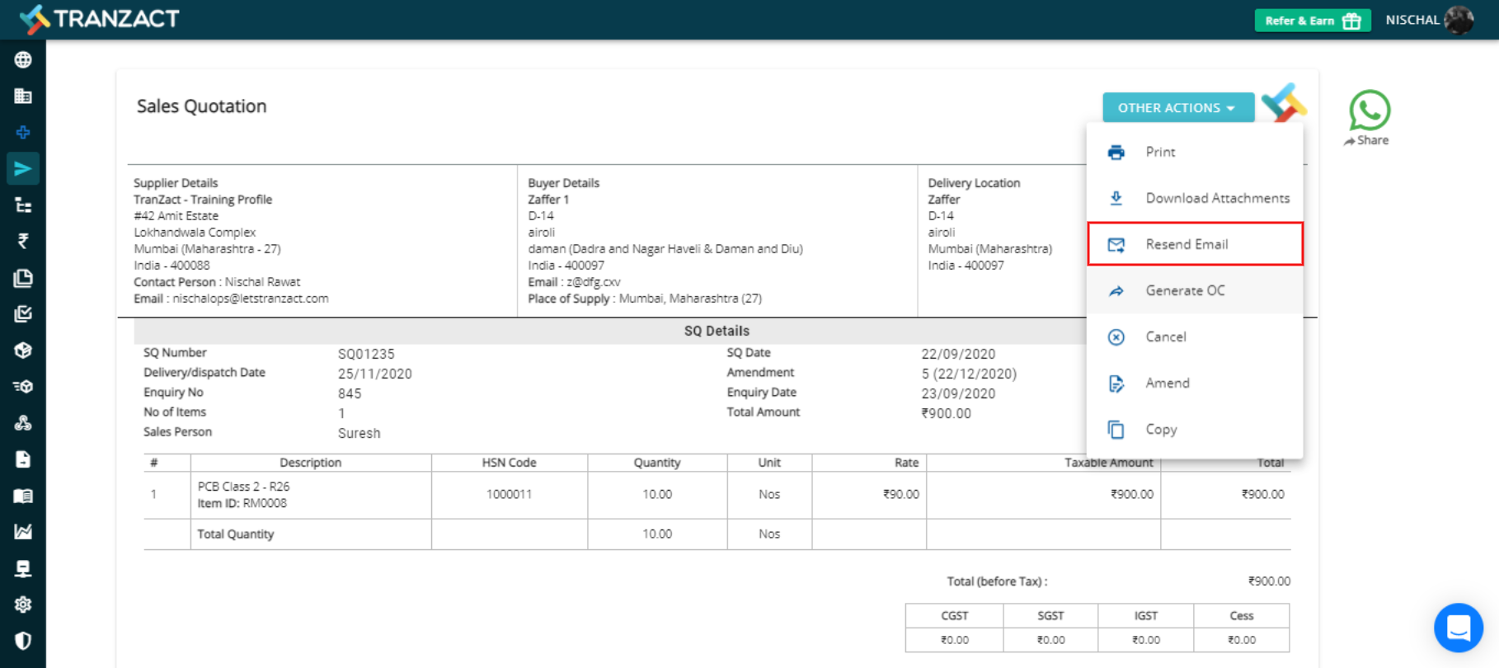This screenshot has width=1499, height=668.
Task: Click the Description column header
Action: [310, 463]
